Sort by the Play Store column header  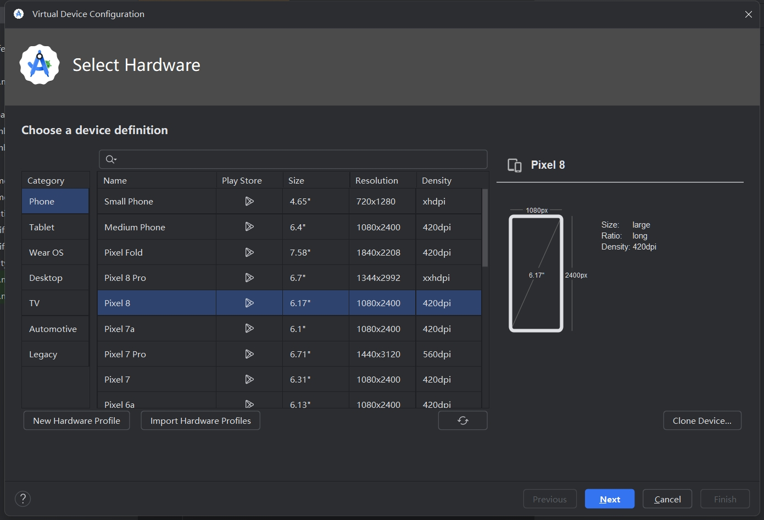249,180
